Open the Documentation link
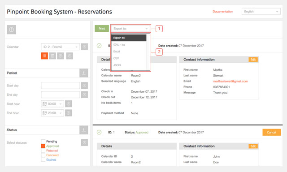 point(222,12)
